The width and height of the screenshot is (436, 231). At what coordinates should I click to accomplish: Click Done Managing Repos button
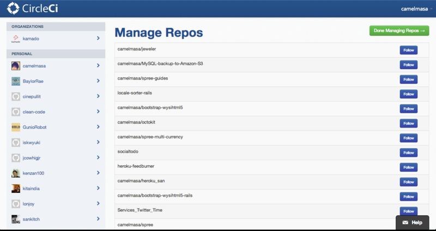coord(399,31)
